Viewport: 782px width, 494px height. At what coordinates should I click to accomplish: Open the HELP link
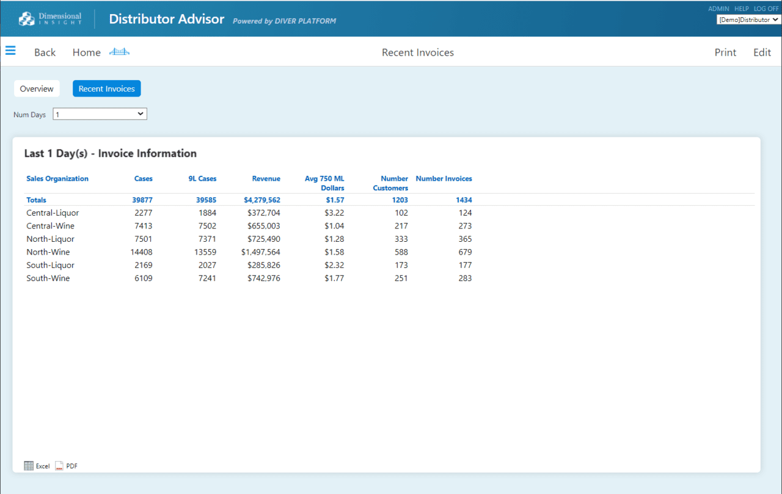pos(741,8)
